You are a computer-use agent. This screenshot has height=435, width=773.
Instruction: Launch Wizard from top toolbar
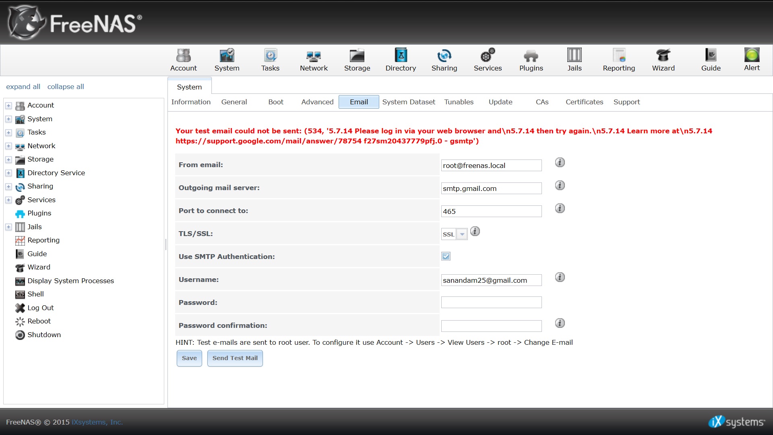tap(663, 60)
